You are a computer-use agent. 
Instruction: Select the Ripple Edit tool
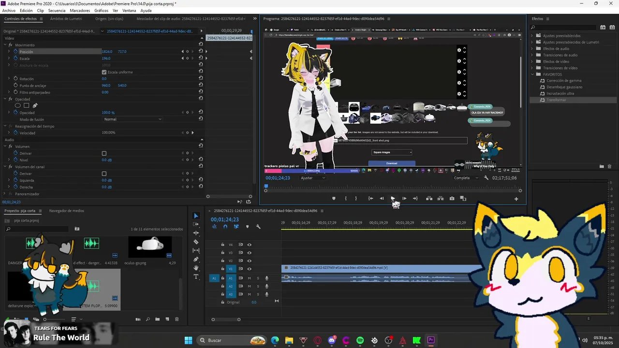pos(196,233)
